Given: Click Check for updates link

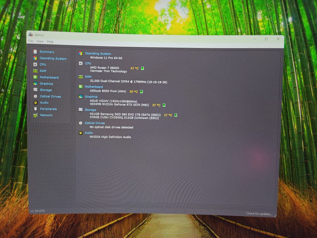Looking at the screenshot, I should coord(259,214).
